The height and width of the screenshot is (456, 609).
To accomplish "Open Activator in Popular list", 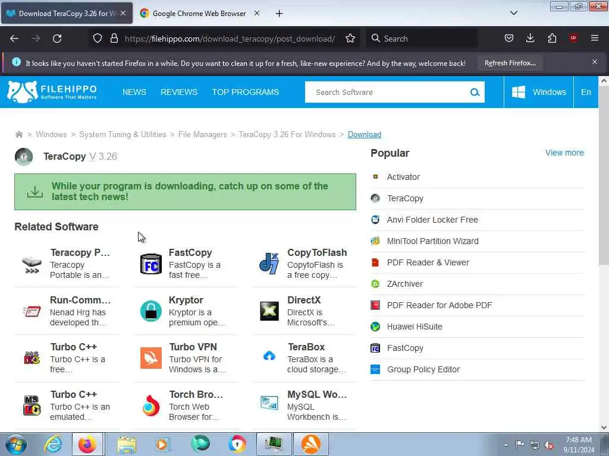I will point(403,177).
